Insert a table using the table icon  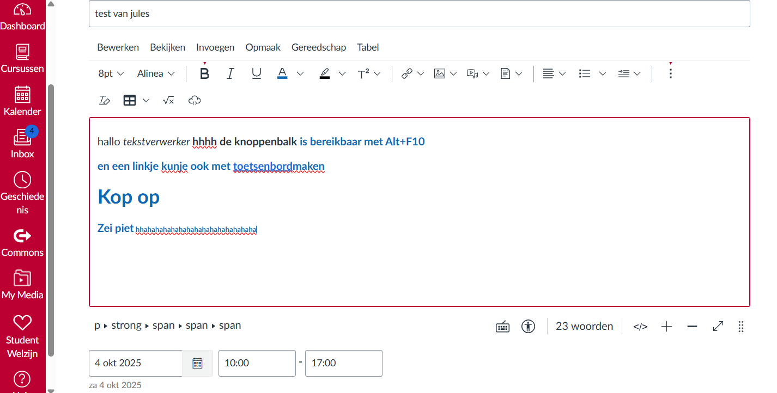coord(129,100)
